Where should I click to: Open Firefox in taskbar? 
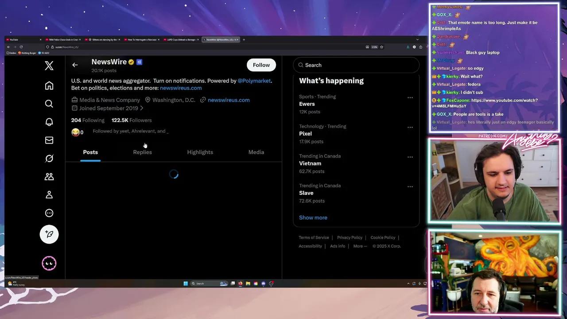[241, 284]
